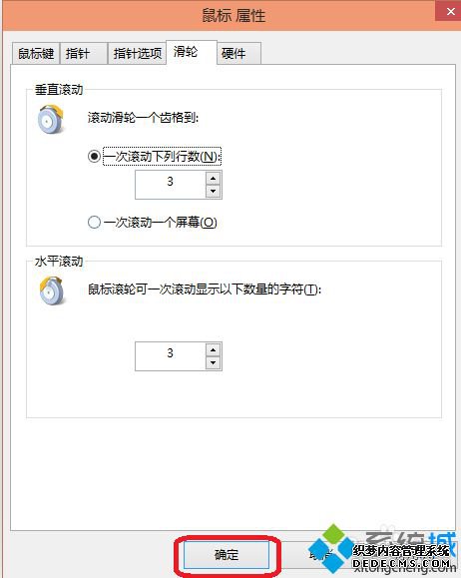The width and height of the screenshot is (461, 578).
Task: Increase vertical scroll lines with up arrow
Action: pyautogui.click(x=213, y=179)
